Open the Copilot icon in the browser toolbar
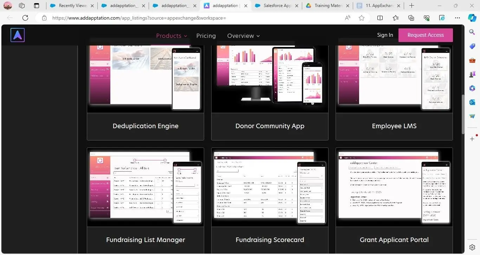Image resolution: width=480 pixels, height=255 pixels. [472, 18]
